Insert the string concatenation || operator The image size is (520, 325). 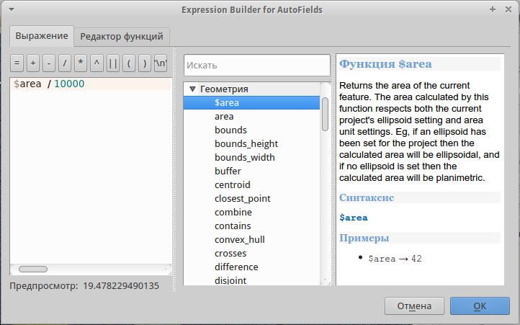[112, 63]
